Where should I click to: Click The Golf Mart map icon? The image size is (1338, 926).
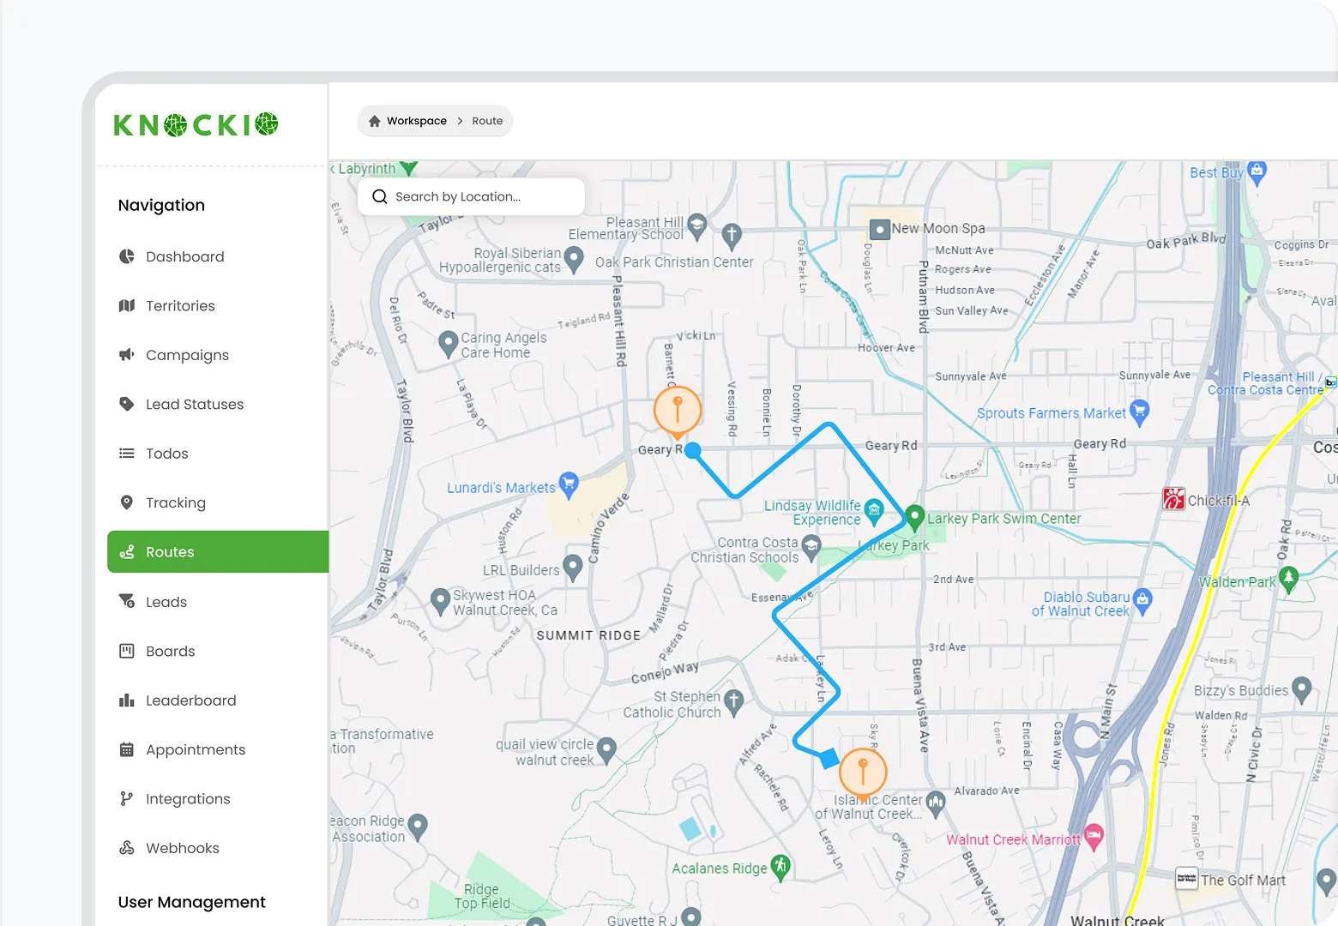[x=1187, y=878]
